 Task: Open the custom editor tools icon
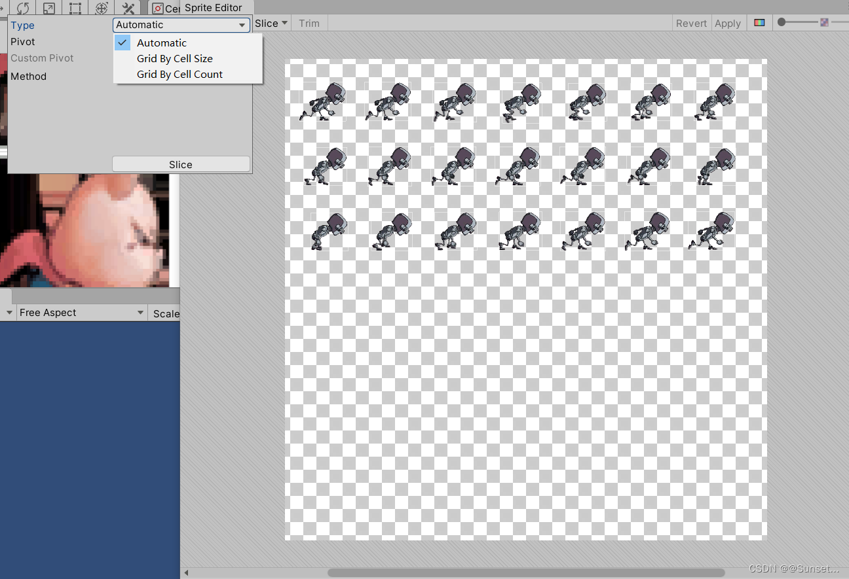point(128,8)
